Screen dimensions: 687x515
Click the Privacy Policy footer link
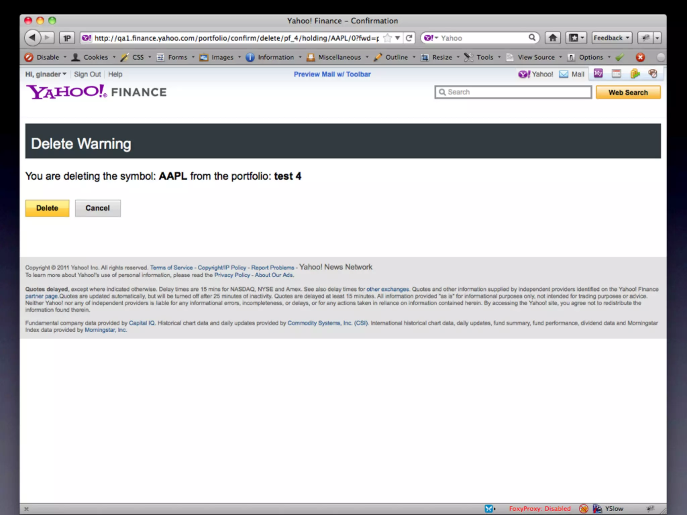coord(232,275)
